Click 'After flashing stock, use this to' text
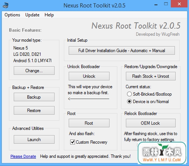The height and width of the screenshot is (166, 189). pos(151,134)
